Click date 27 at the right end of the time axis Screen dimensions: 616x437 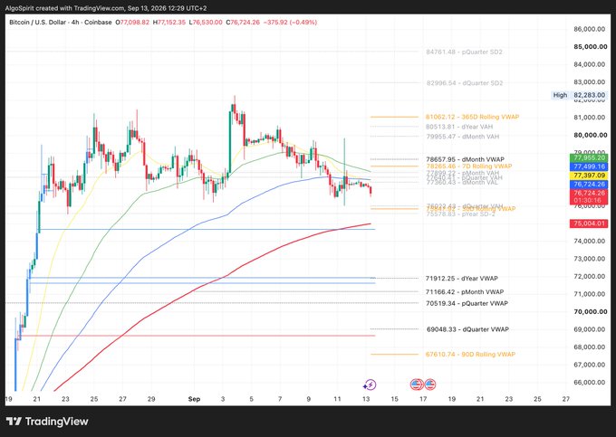pos(565,399)
